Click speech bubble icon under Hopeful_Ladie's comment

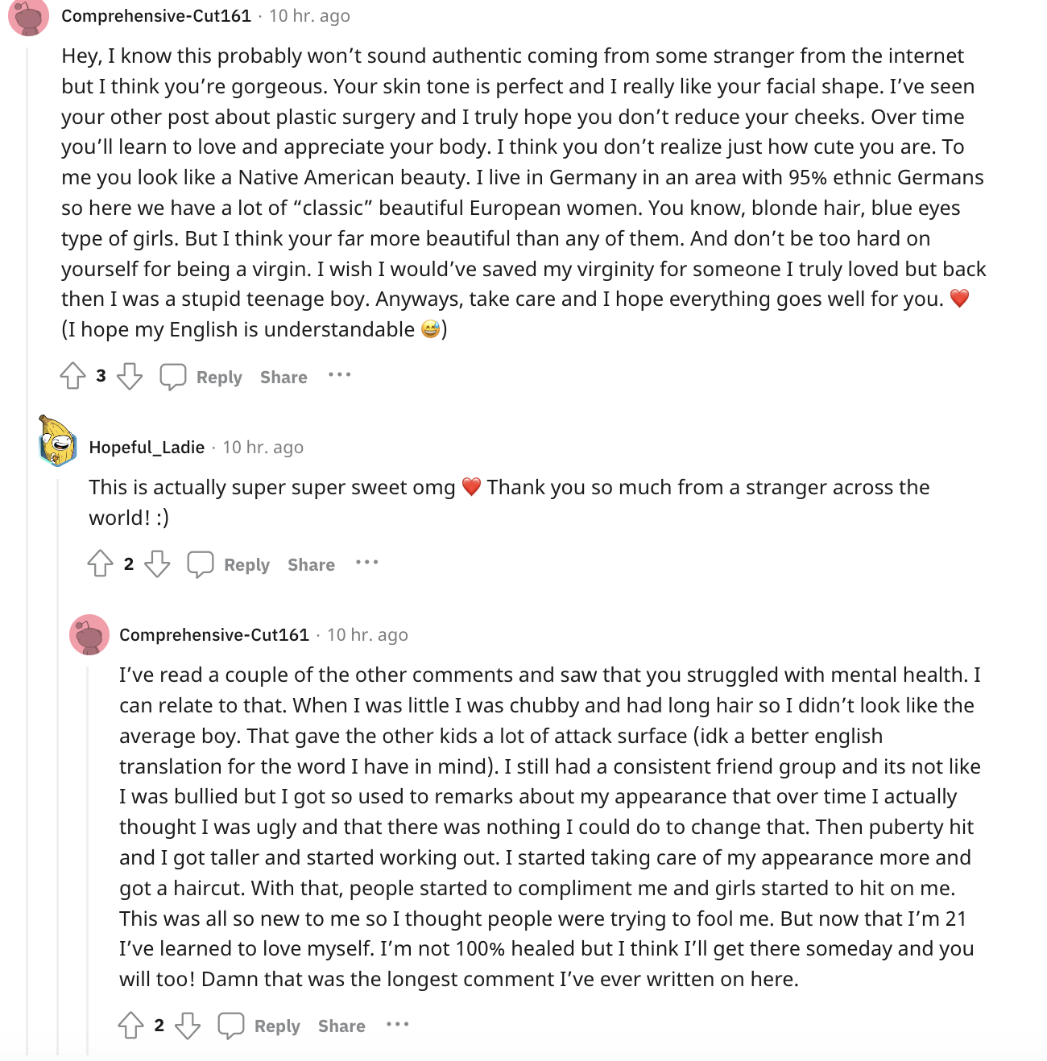201,564
